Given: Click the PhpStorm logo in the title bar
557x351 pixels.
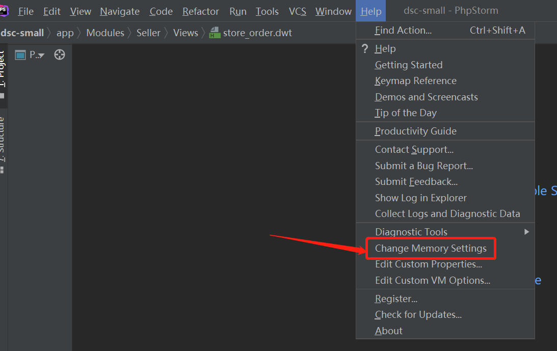Looking at the screenshot, I should [5, 10].
